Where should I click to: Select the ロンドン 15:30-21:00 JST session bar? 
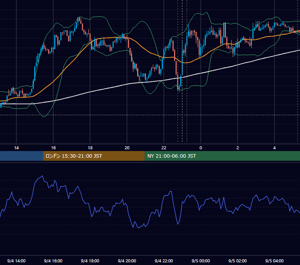(94, 156)
